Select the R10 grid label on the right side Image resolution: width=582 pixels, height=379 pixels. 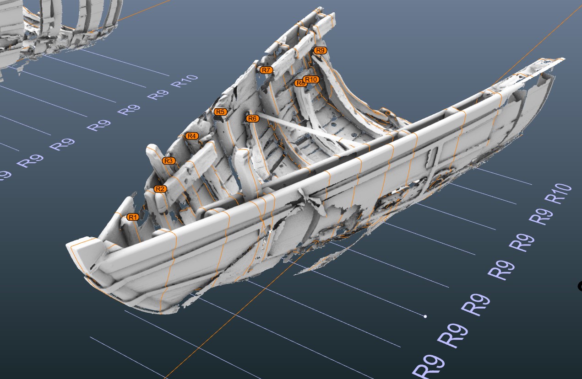[558, 193]
